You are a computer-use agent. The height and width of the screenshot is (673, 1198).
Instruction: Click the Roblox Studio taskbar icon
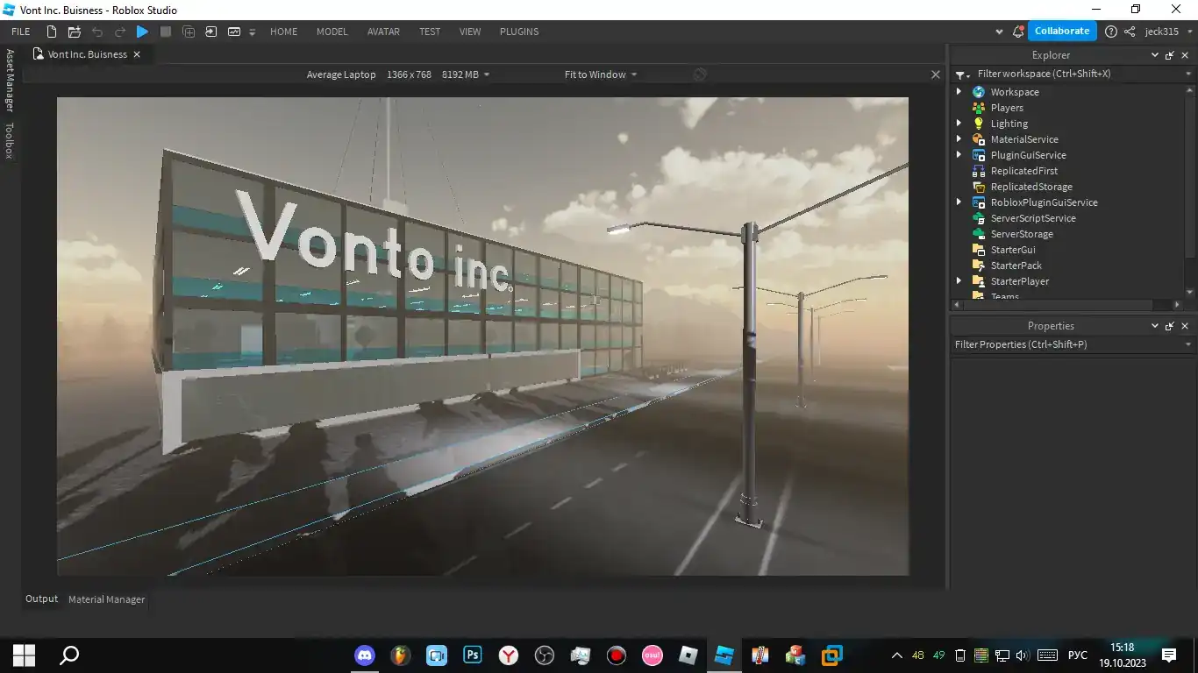click(724, 655)
